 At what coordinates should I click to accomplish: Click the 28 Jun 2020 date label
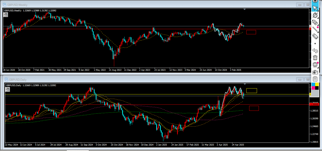click(9, 70)
